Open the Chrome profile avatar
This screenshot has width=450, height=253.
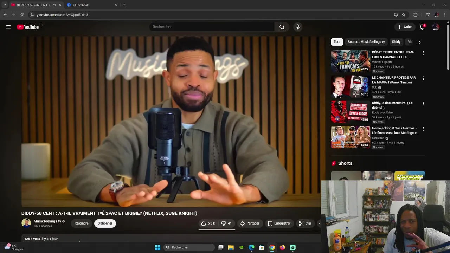click(436, 15)
